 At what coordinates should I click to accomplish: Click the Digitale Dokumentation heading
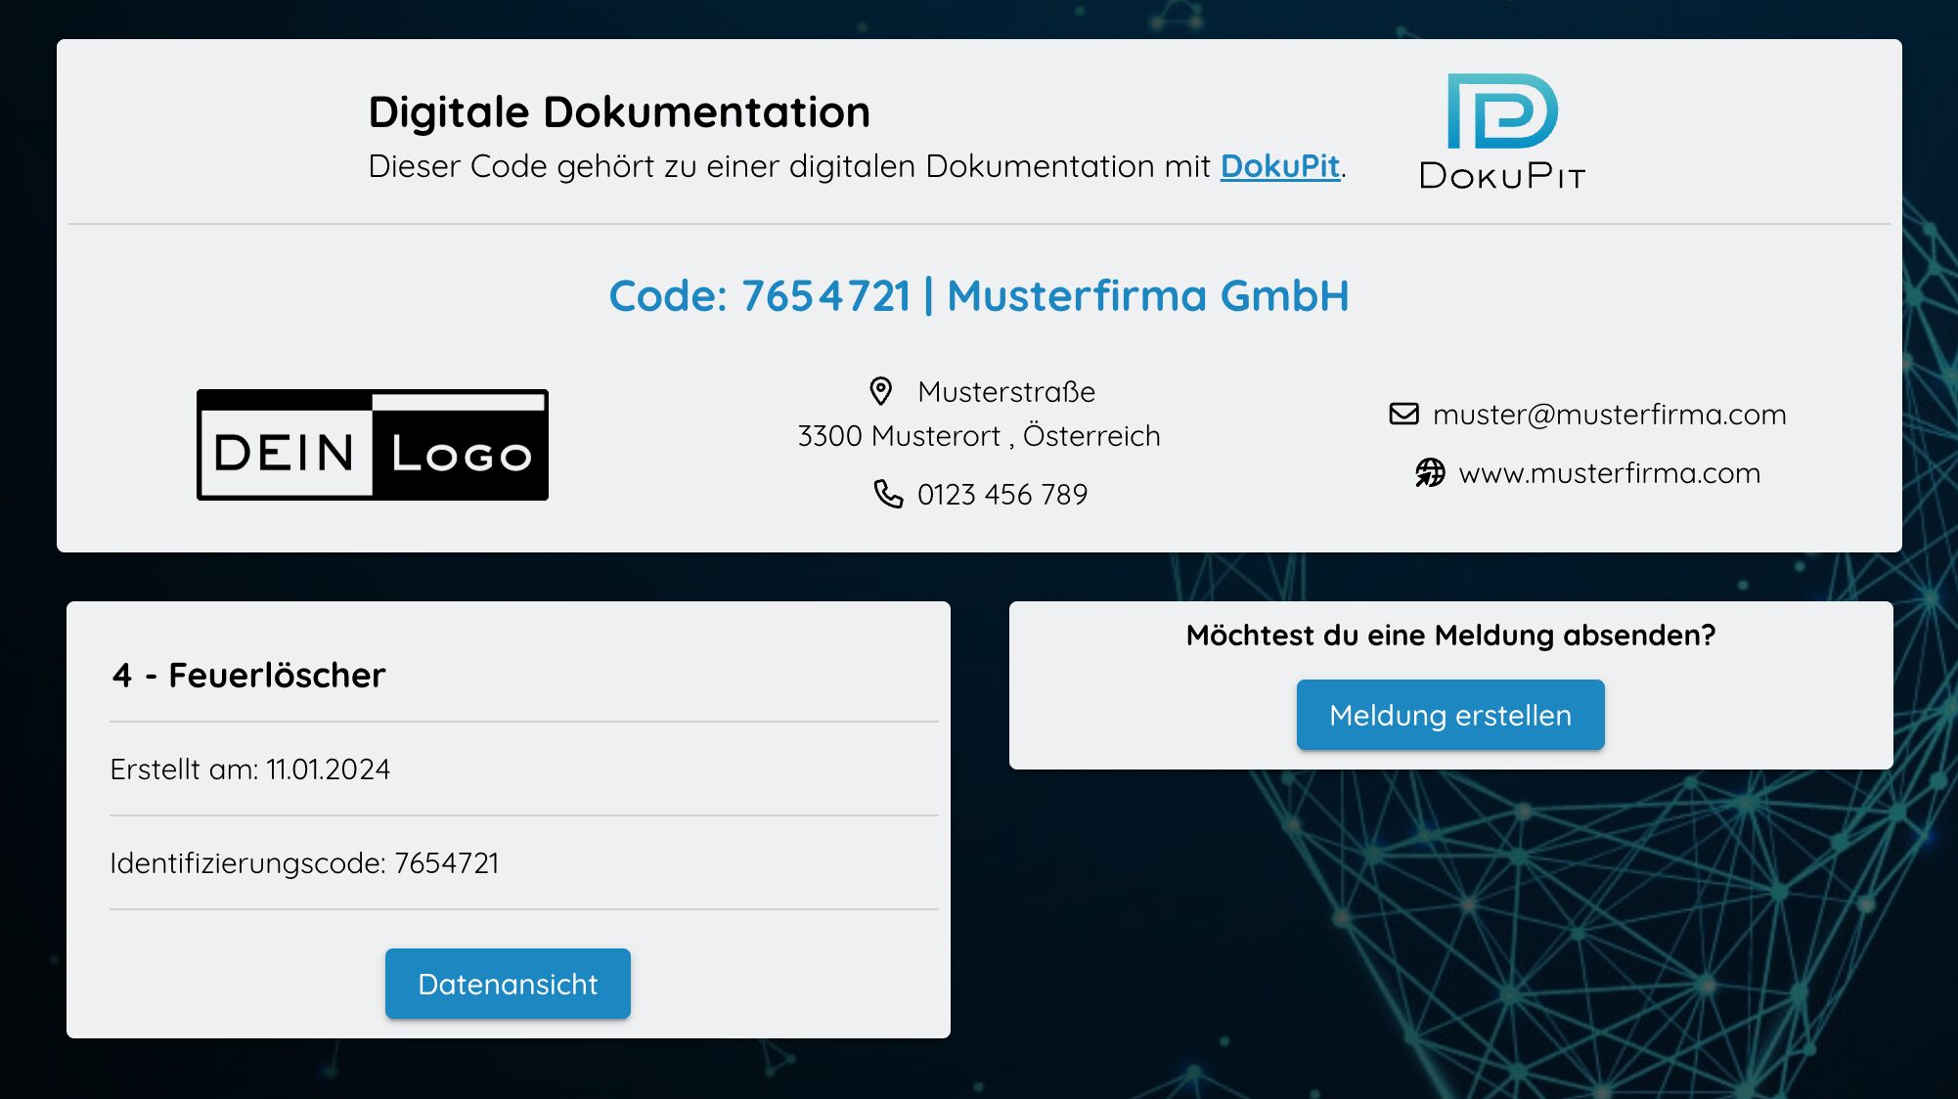(619, 111)
